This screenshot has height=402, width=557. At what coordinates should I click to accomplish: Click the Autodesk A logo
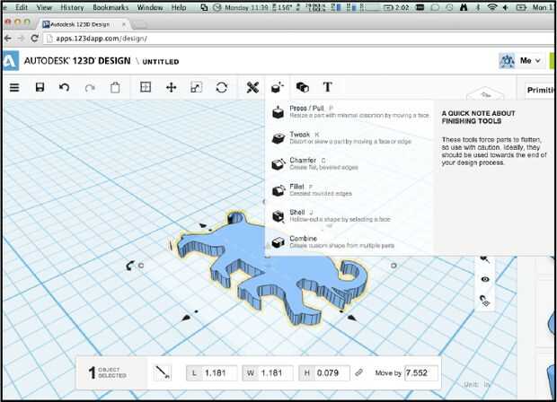tap(10, 61)
